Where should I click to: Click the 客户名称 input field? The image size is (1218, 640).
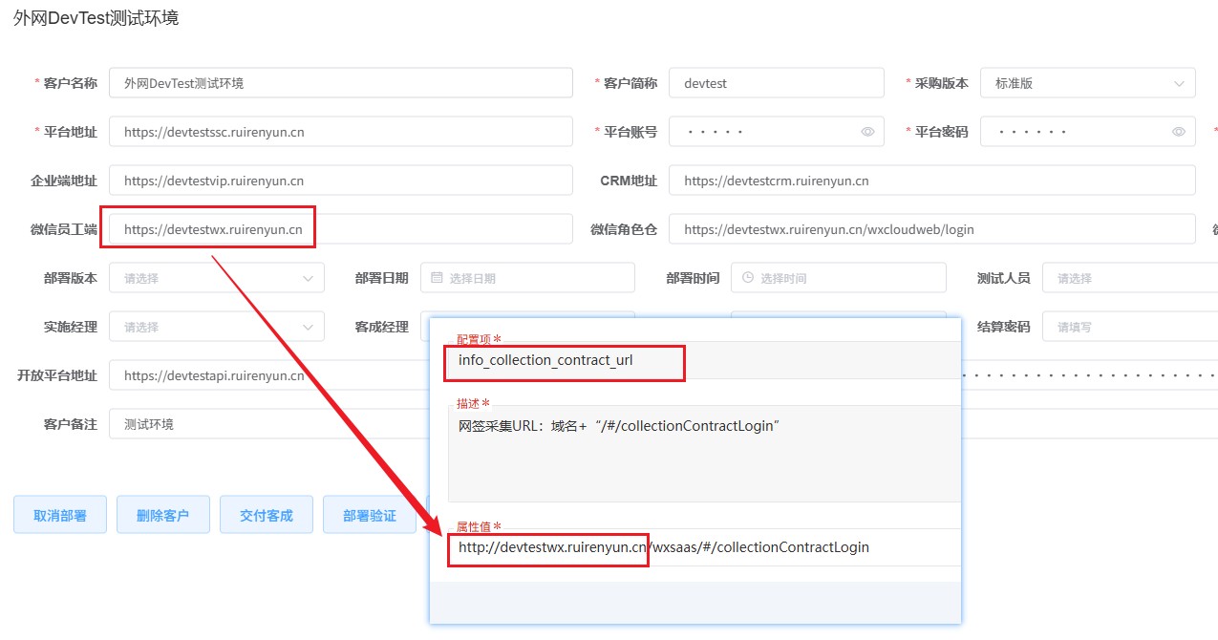339,83
